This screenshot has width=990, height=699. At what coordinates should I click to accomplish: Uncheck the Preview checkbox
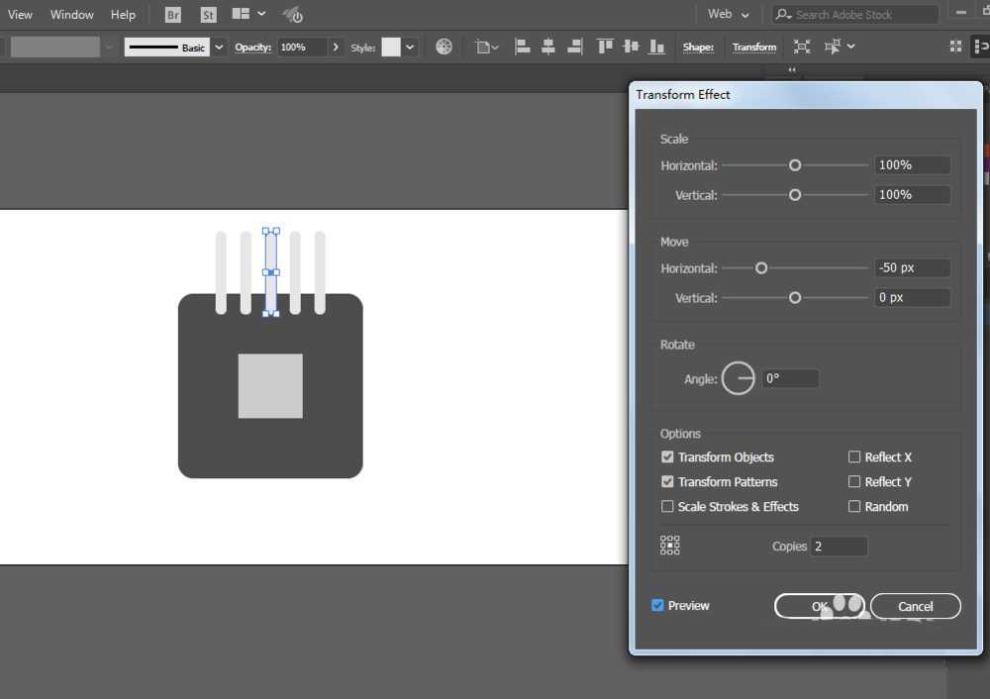tap(657, 605)
